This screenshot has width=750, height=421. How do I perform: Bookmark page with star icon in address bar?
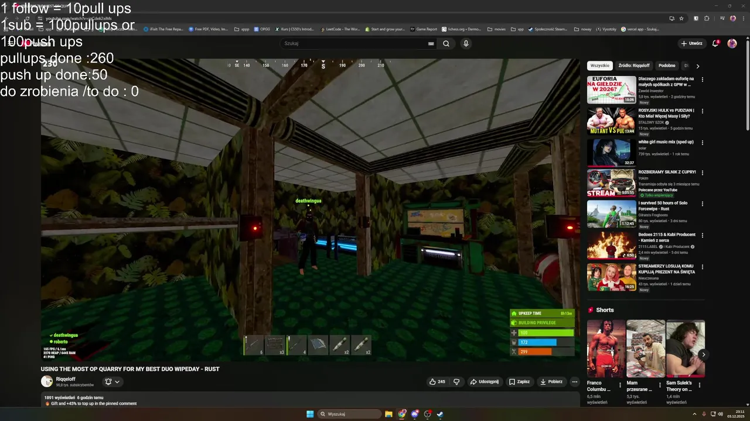(x=681, y=18)
